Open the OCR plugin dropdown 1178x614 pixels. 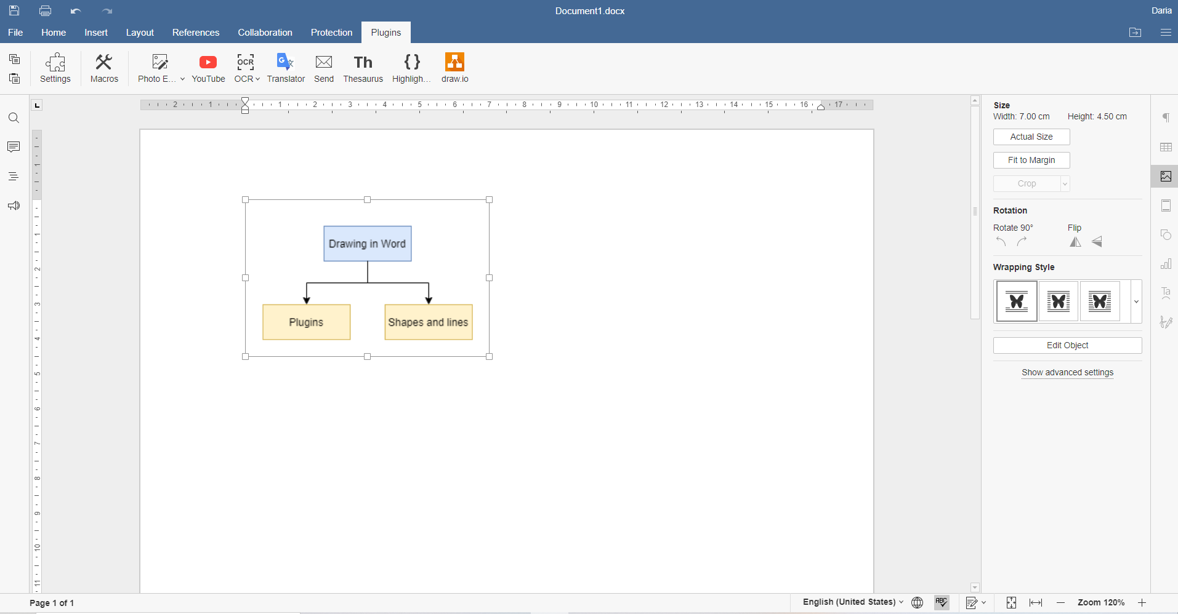256,79
